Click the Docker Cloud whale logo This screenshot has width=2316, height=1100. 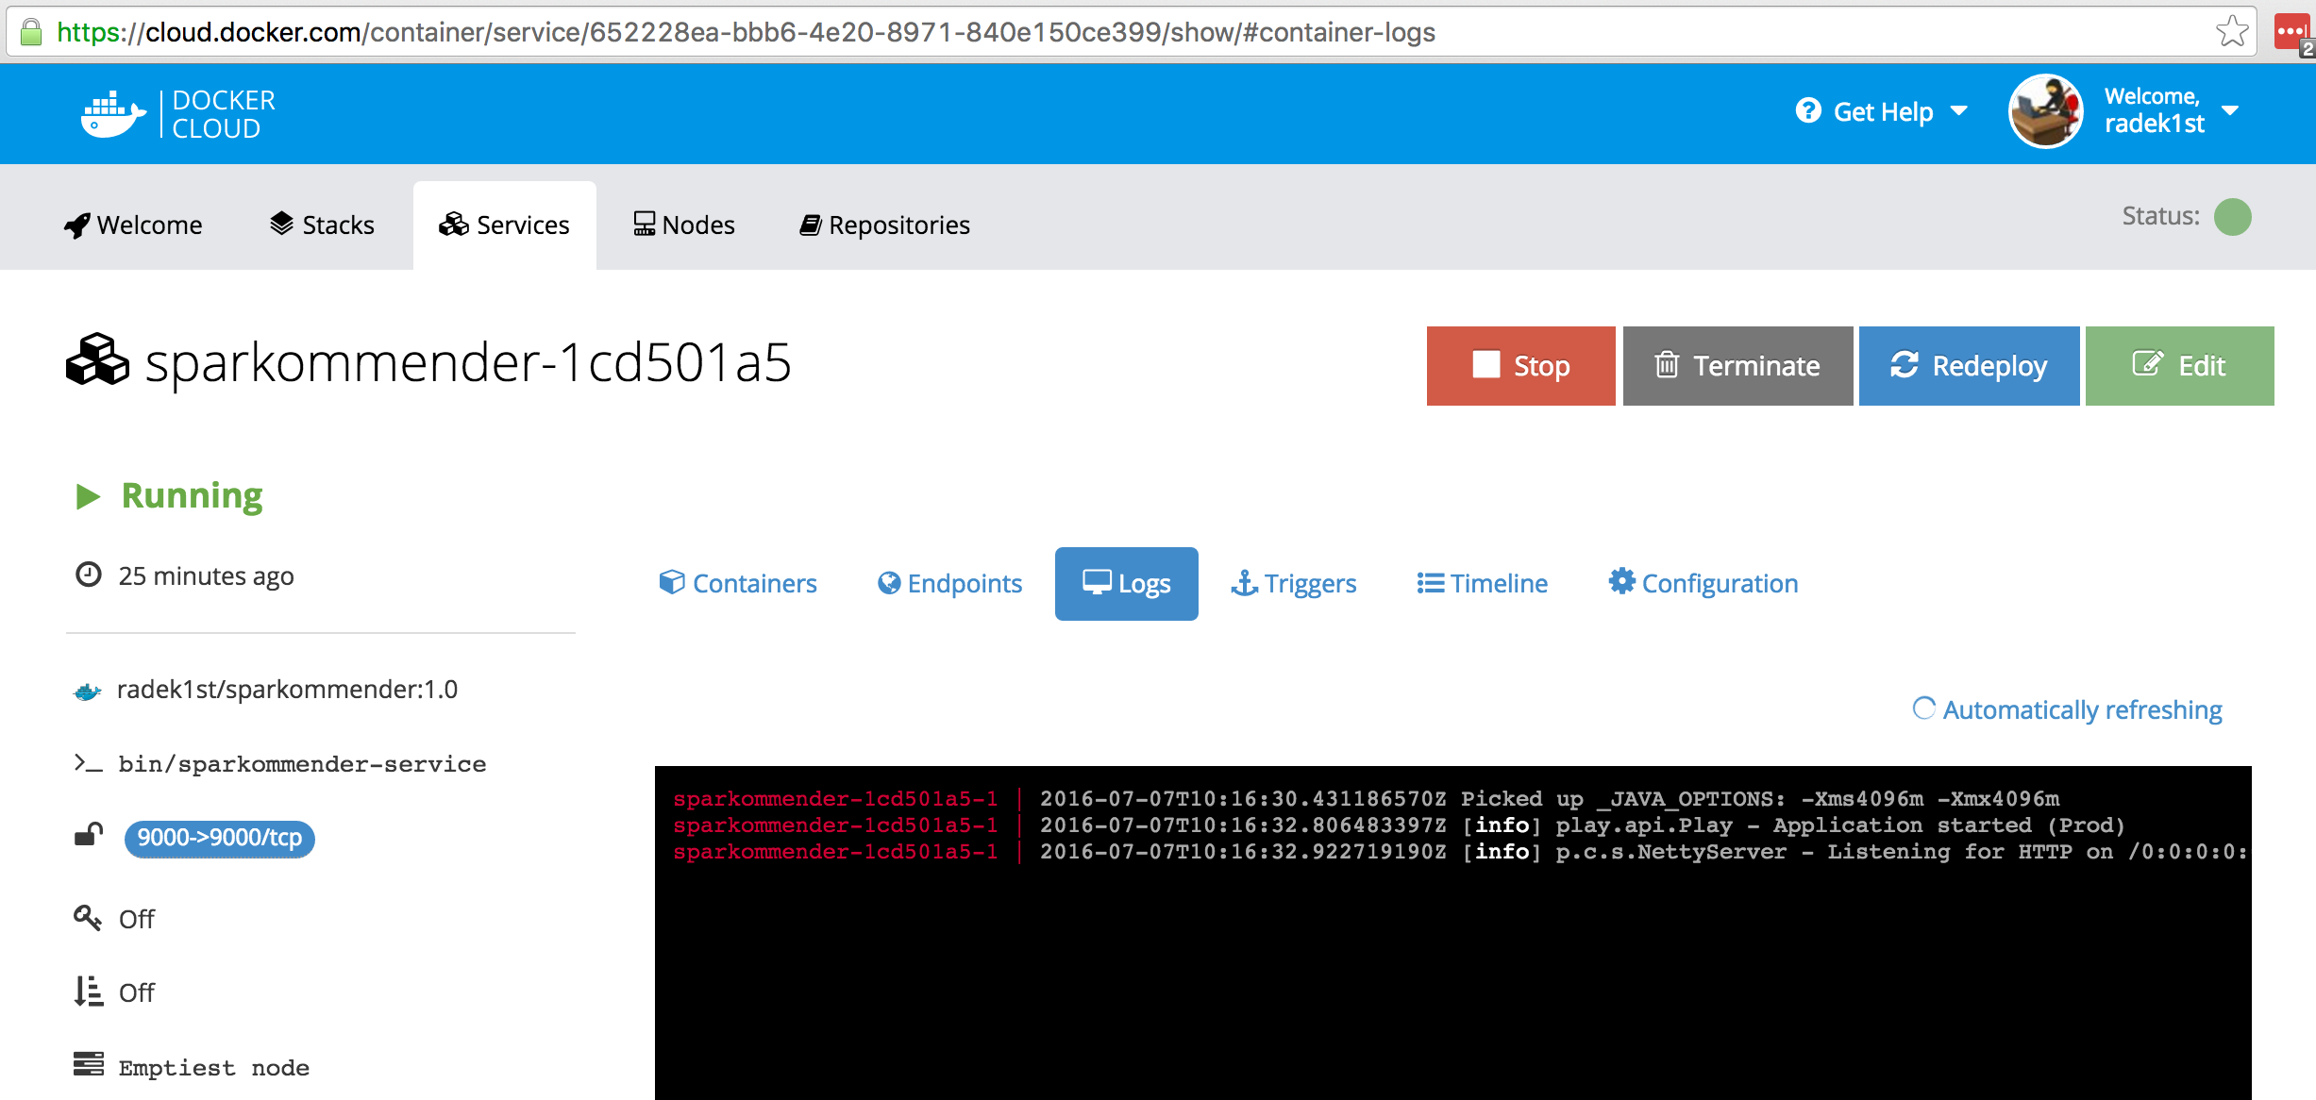tap(112, 114)
